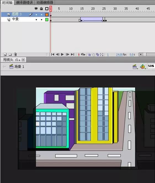Toggle lock dot for 中景 layer
This screenshot has width=155, height=183.
pos(41,20)
